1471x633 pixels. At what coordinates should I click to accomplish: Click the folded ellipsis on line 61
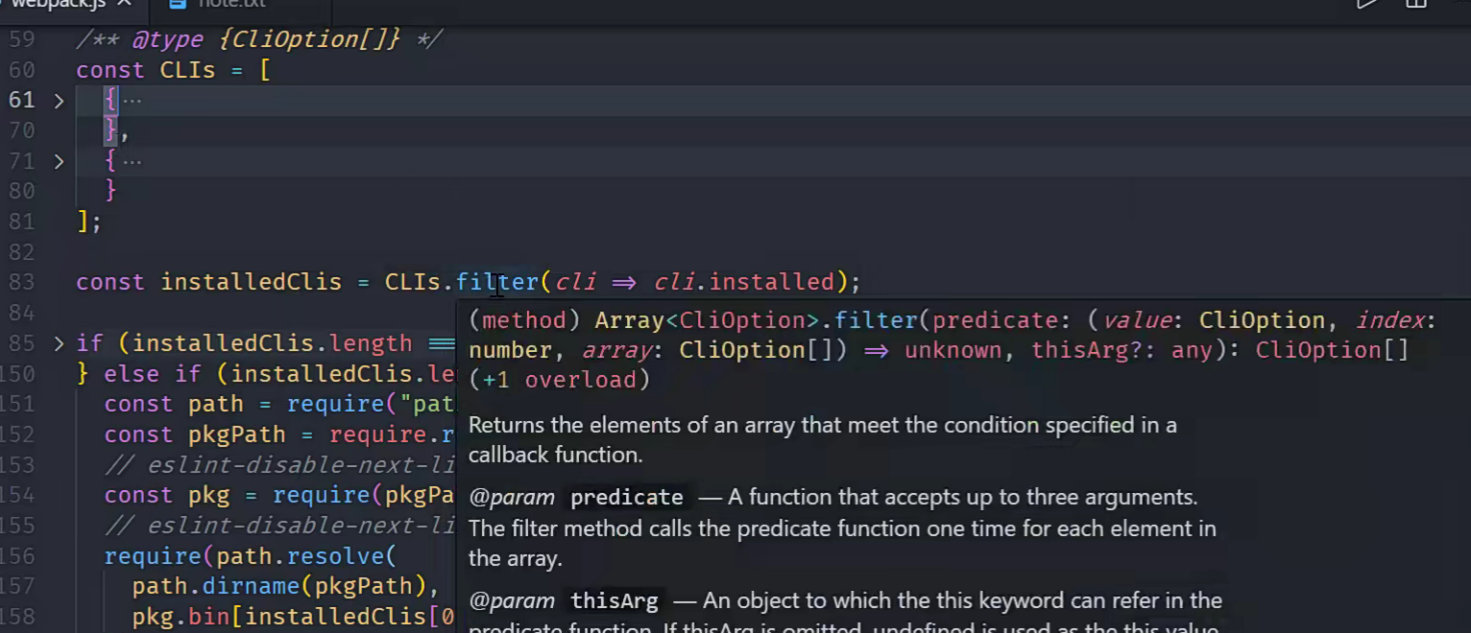click(x=133, y=101)
